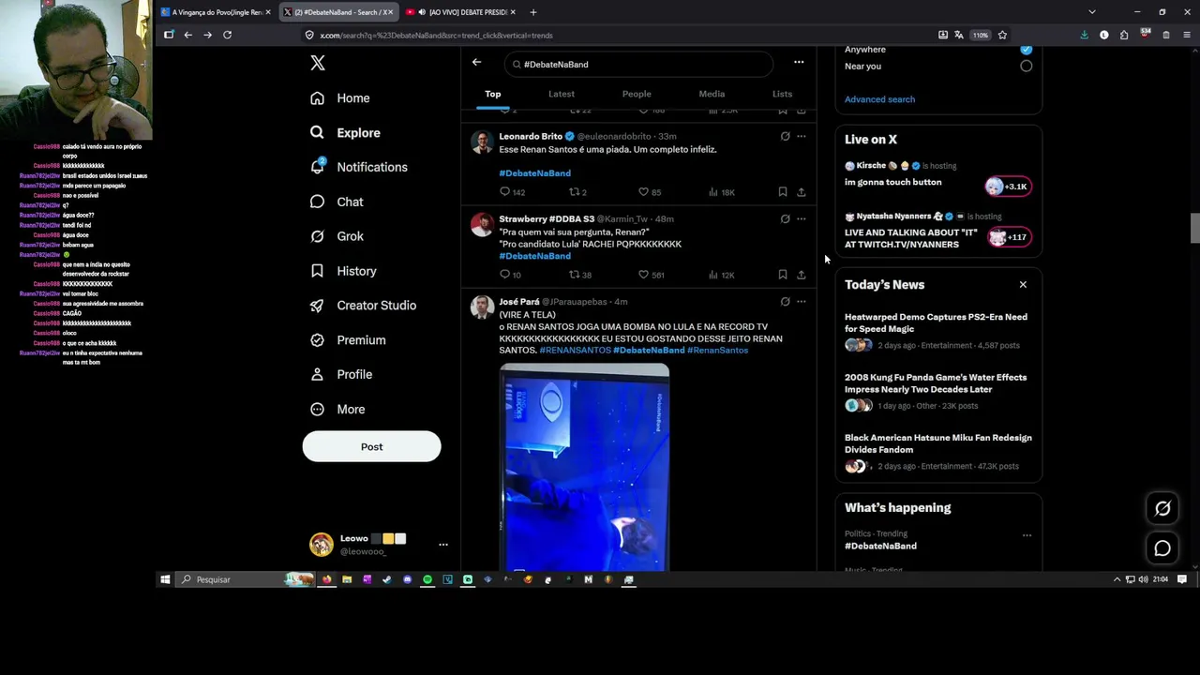The width and height of the screenshot is (1200, 675).
Task: Open the browser application menu
Action: [1187, 35]
